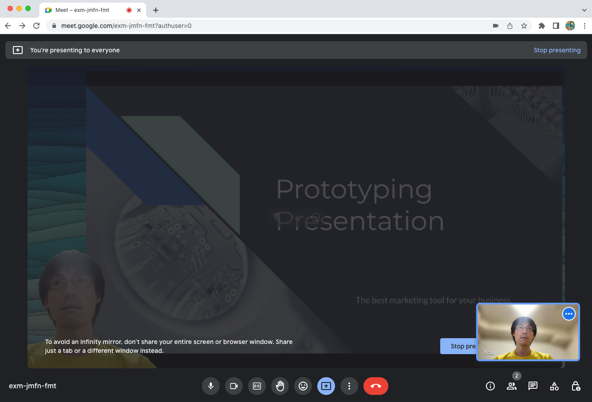The width and height of the screenshot is (592, 402).
Task: Open Chrome three-dot menu
Action: pos(584,26)
